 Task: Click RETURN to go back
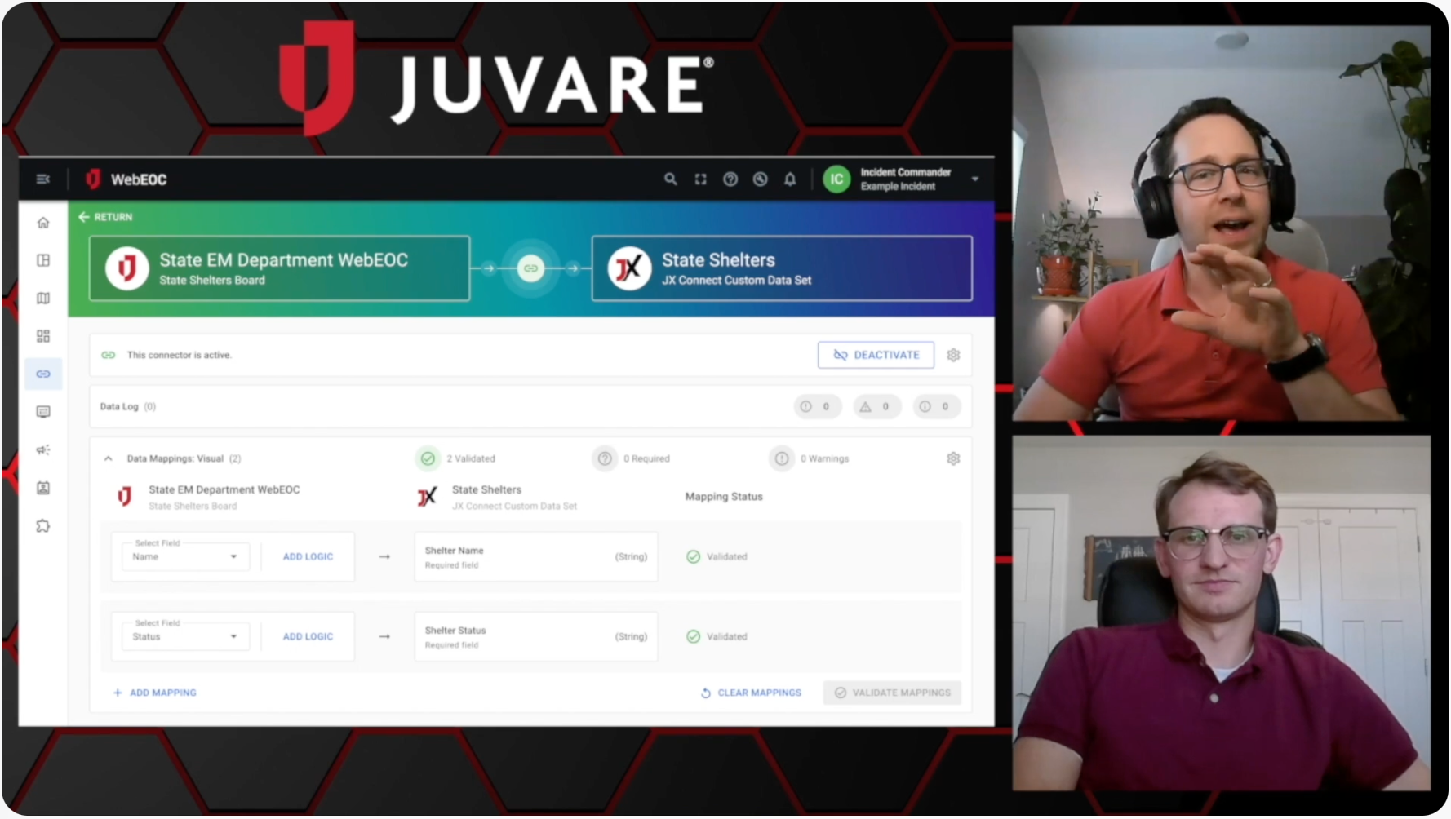(104, 217)
